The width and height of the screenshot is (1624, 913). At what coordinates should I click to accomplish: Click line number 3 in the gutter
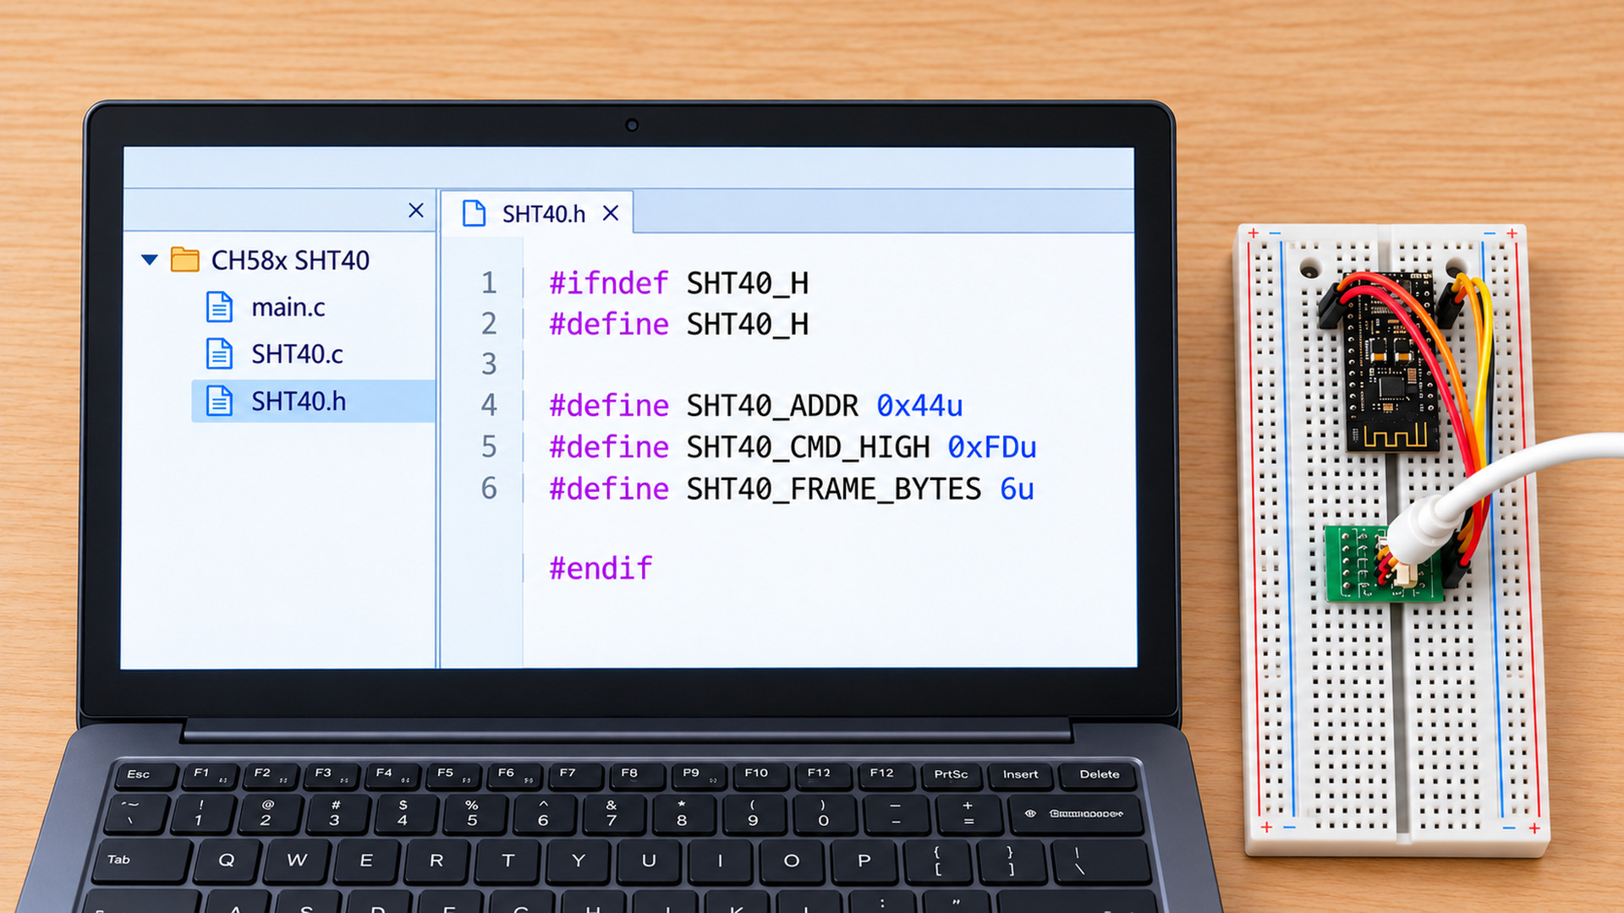click(x=489, y=364)
